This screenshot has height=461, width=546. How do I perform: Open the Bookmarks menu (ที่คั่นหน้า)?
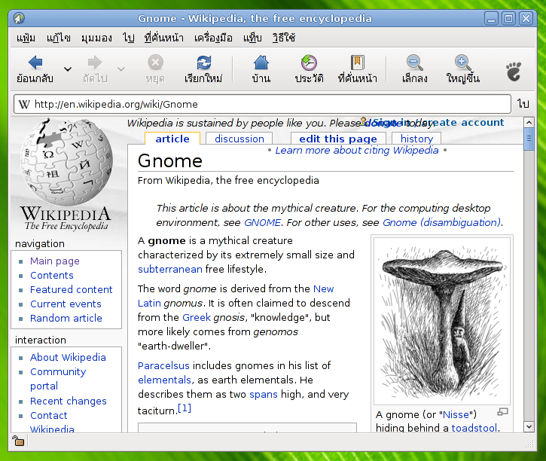164,38
